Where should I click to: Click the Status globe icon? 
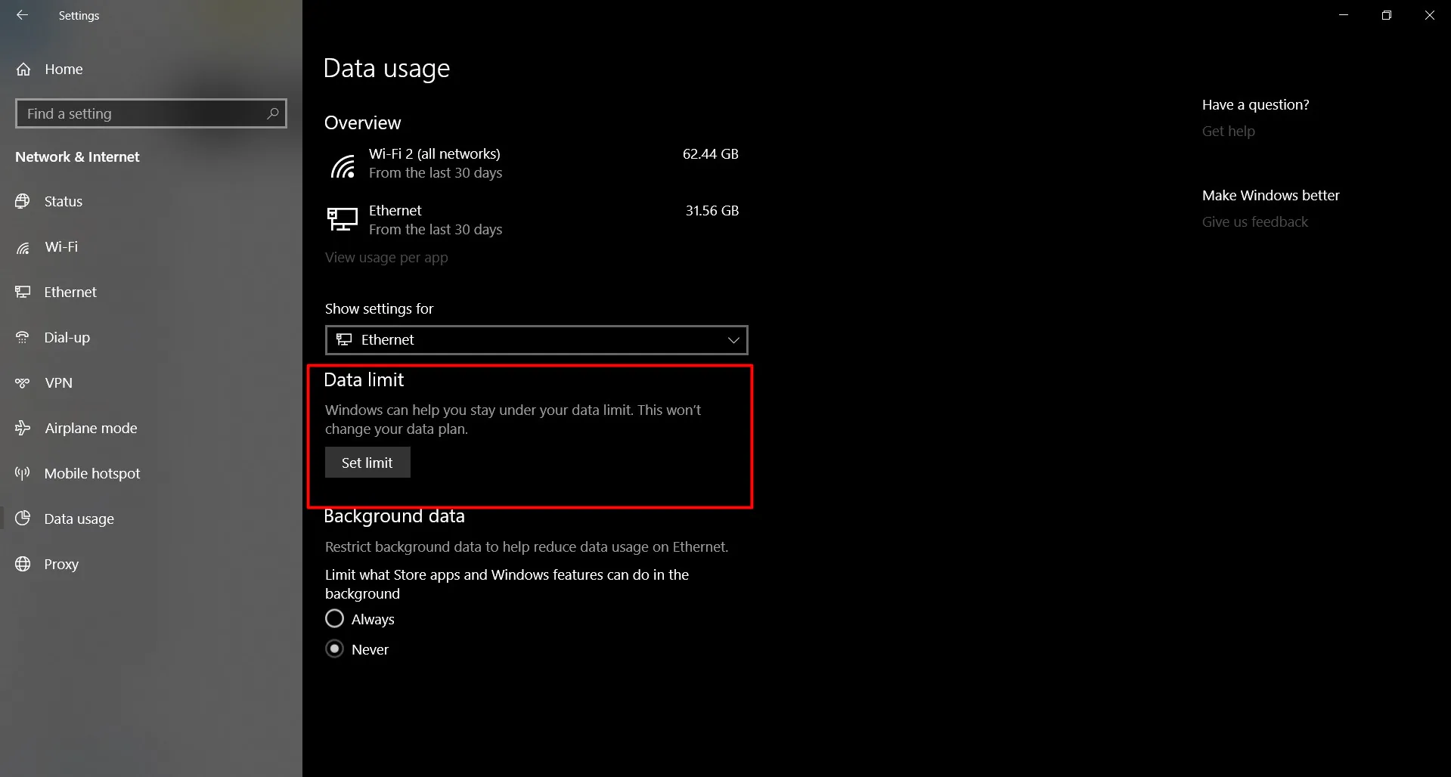click(23, 201)
